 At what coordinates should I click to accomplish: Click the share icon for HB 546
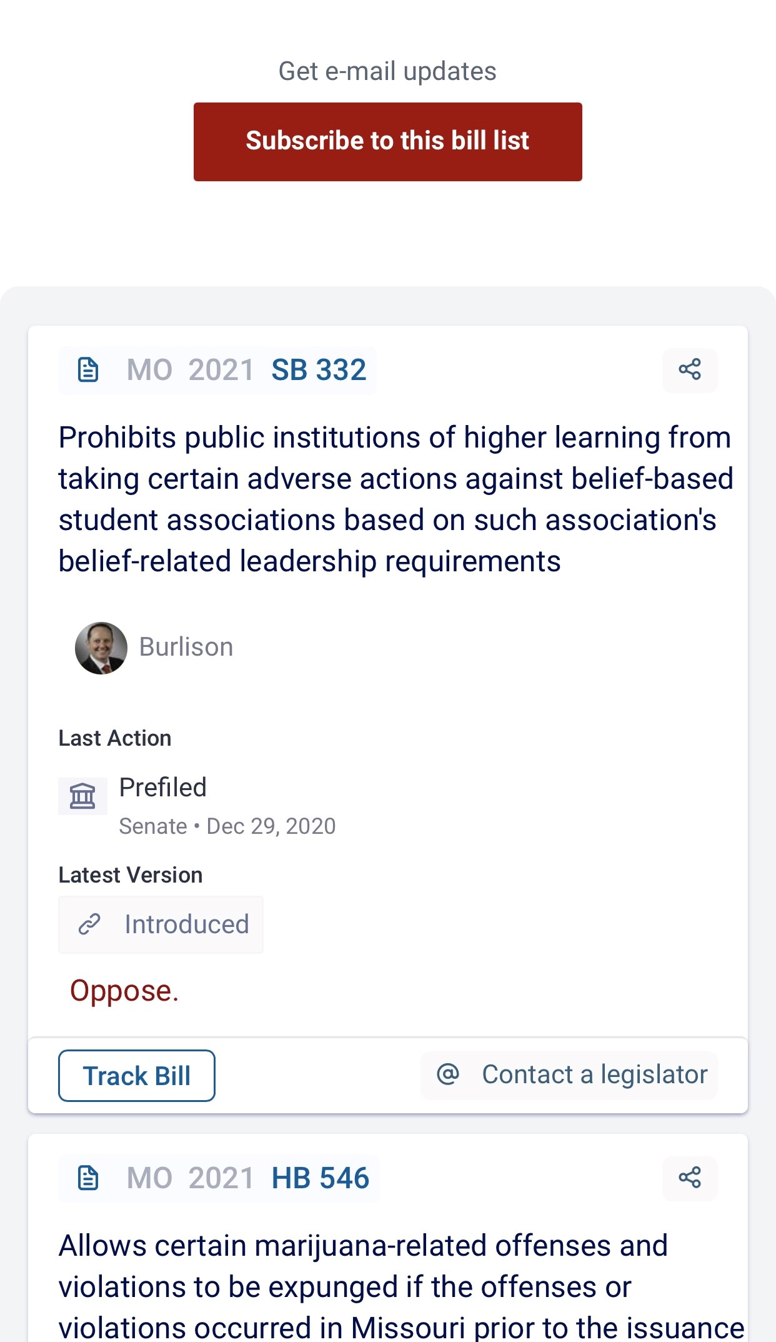pyautogui.click(x=690, y=1178)
